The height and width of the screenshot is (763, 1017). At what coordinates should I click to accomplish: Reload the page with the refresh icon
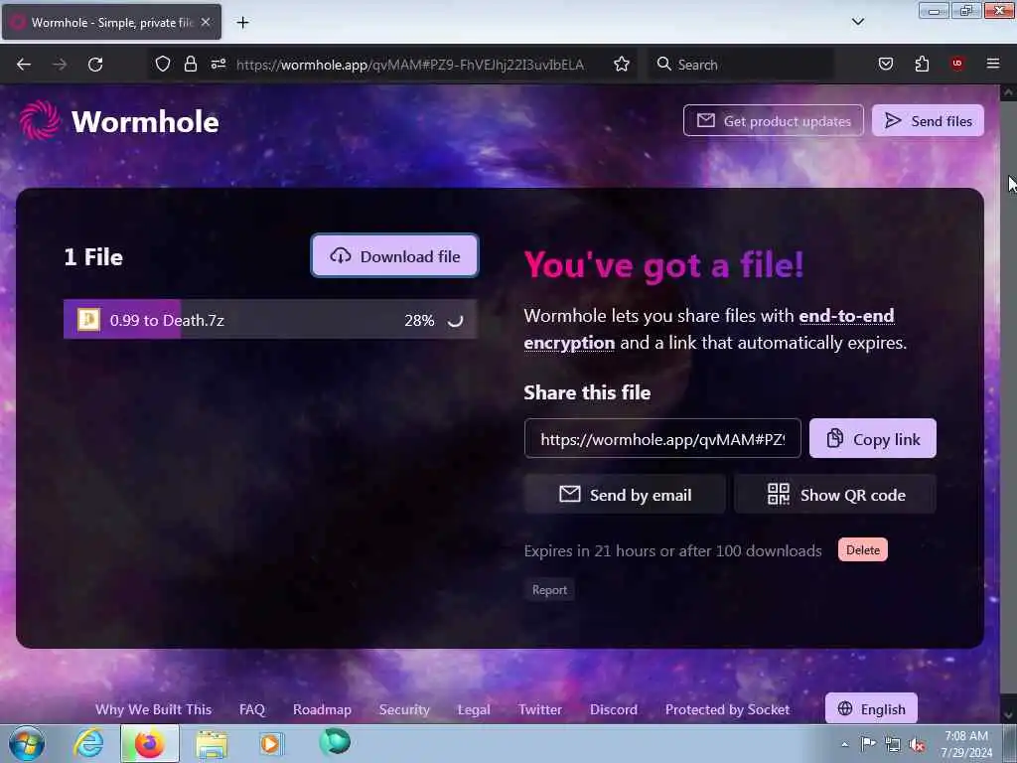(x=95, y=65)
